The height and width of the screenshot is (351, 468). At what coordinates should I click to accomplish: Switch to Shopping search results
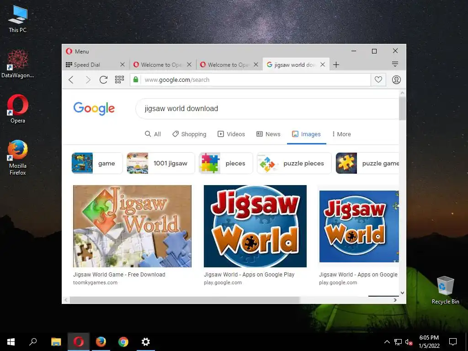(x=189, y=134)
